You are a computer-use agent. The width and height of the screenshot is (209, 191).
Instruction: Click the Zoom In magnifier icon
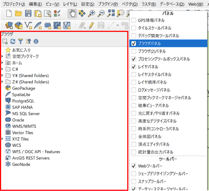[x=92, y=13]
